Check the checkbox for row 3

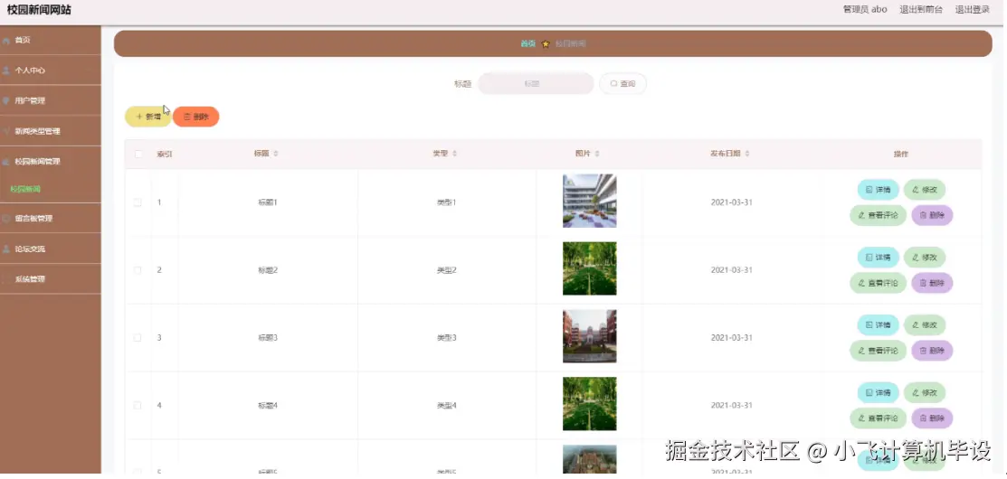(x=138, y=338)
